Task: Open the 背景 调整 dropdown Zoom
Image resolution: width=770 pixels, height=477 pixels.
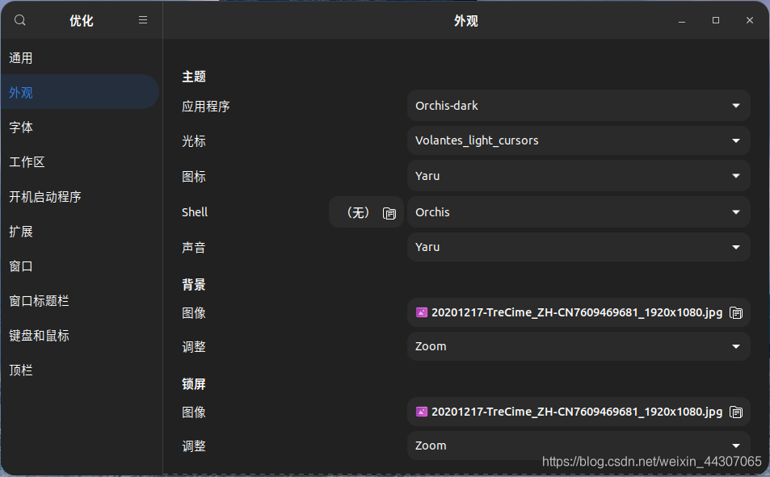Action: 579,346
